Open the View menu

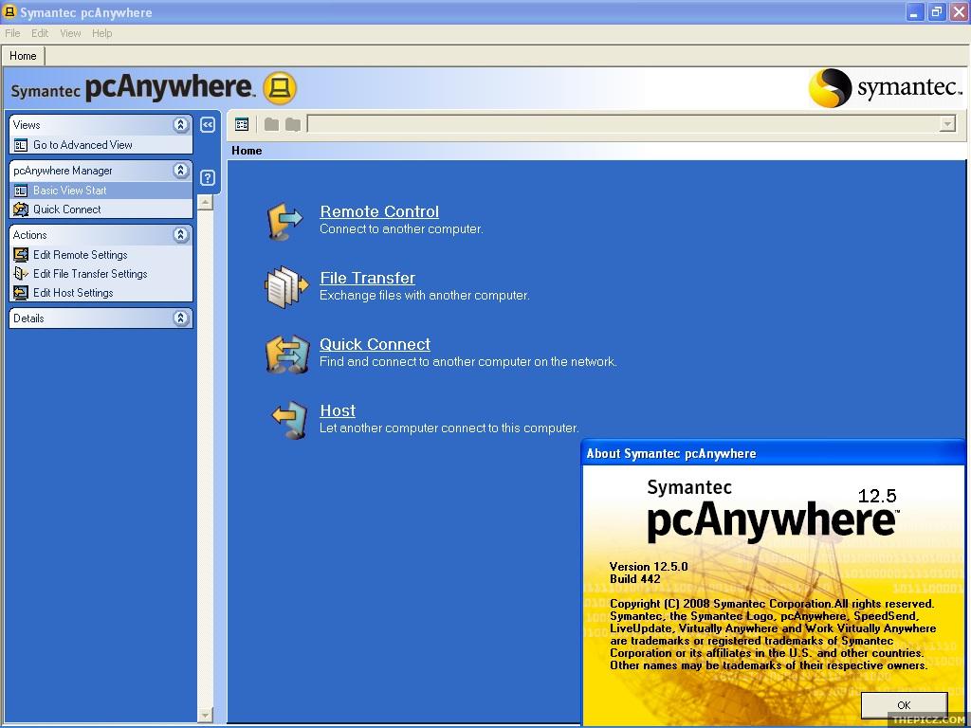click(70, 33)
